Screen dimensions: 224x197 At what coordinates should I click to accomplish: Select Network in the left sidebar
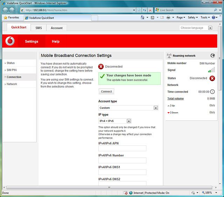point(12,84)
